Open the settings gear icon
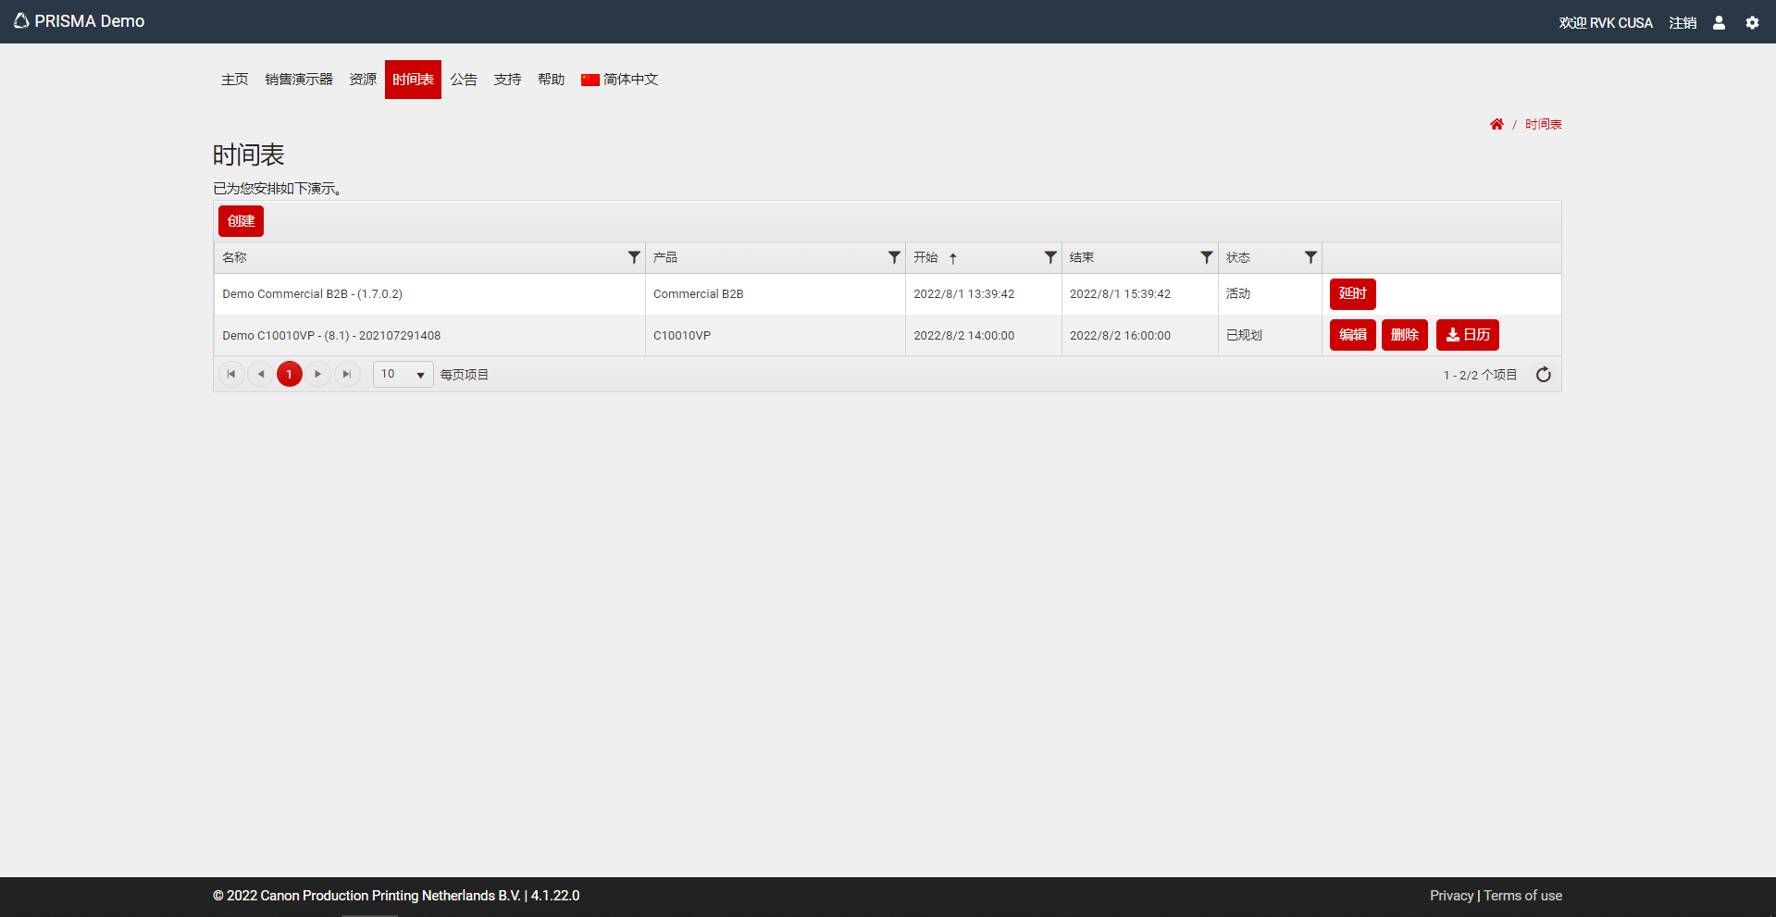Viewport: 1776px width, 917px height. coord(1752,22)
